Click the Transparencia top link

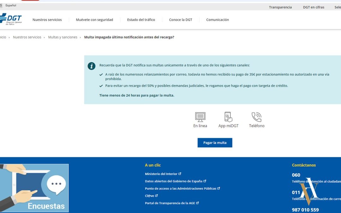(280, 7)
